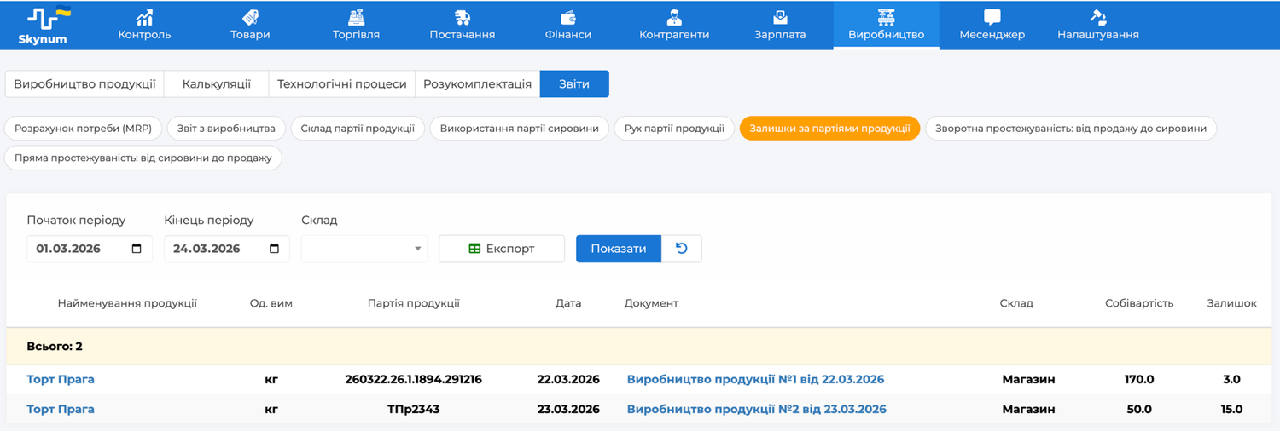Open the Фінанси wallet icon

pyautogui.click(x=567, y=17)
